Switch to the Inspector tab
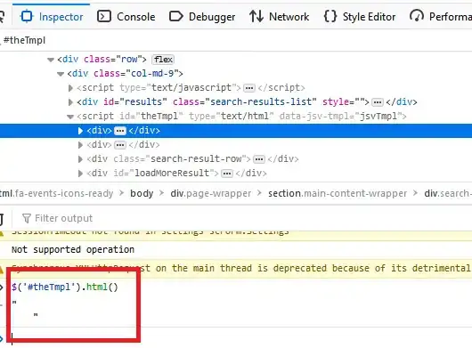Screen dimensions: 472x348 pos(52,17)
